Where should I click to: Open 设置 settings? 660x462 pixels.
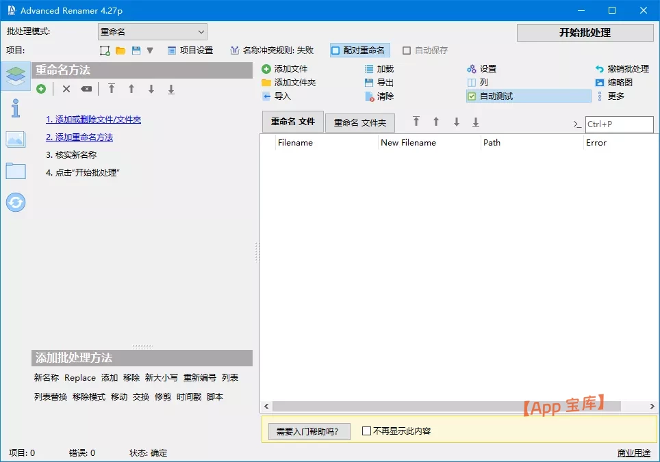pos(482,69)
